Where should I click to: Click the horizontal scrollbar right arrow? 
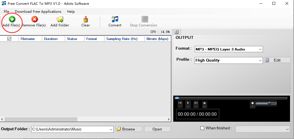click(169, 119)
